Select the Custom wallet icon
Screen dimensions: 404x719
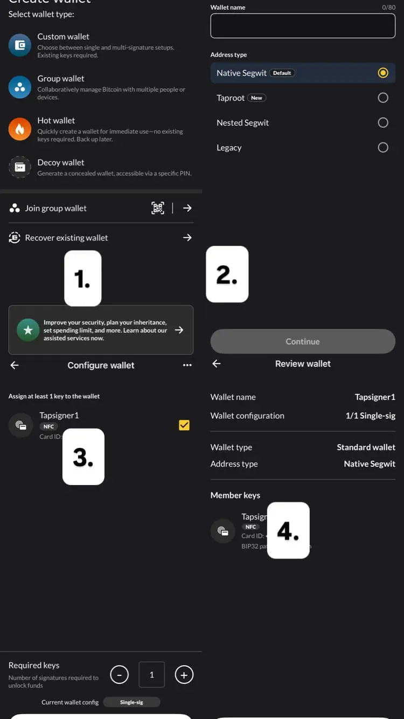coord(20,45)
